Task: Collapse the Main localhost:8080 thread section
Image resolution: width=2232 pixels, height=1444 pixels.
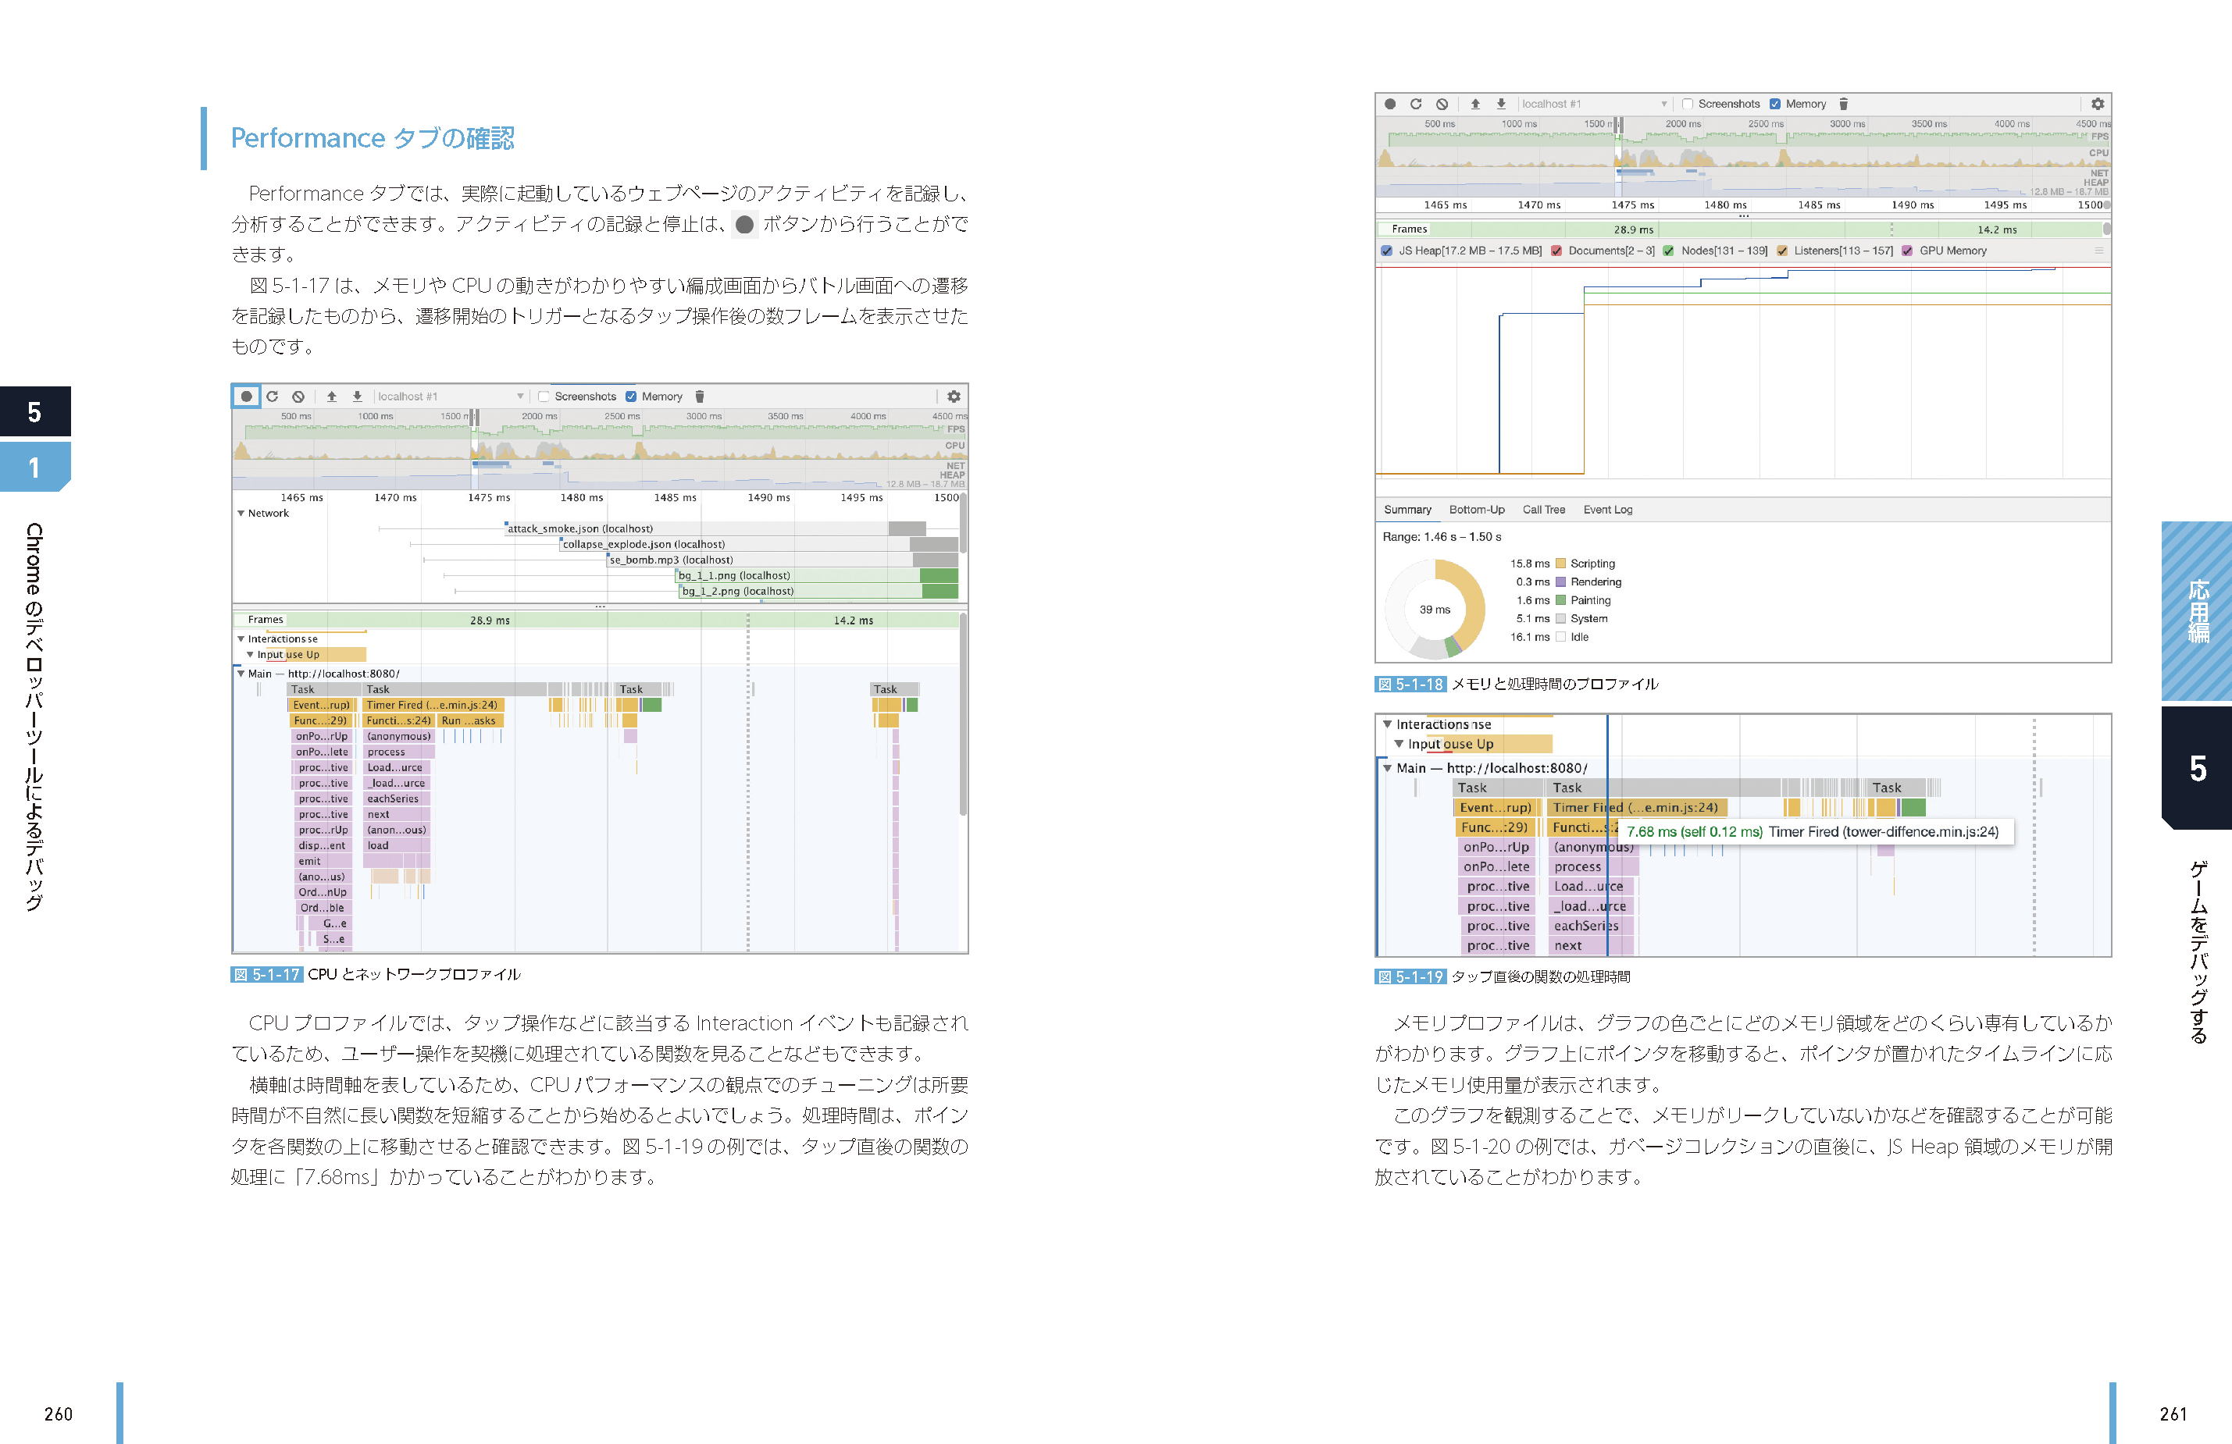Action: pyautogui.click(x=241, y=674)
